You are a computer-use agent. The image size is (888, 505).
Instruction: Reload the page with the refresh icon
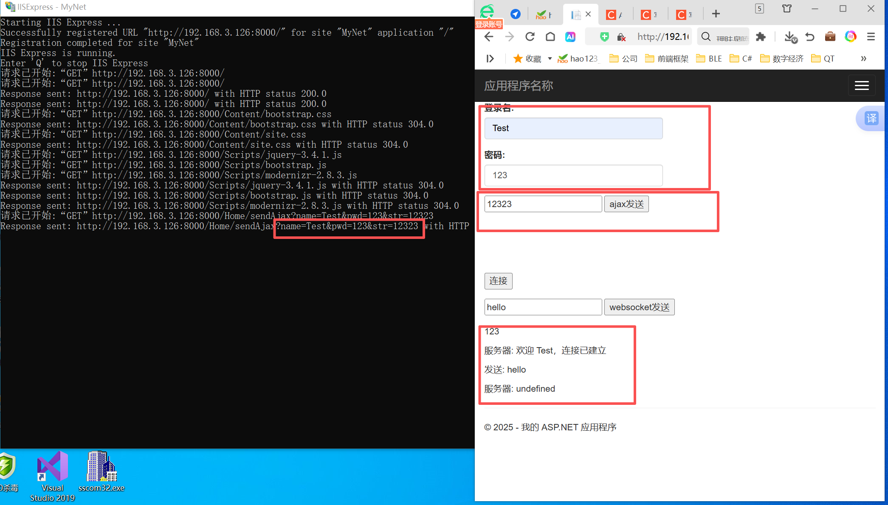click(530, 37)
